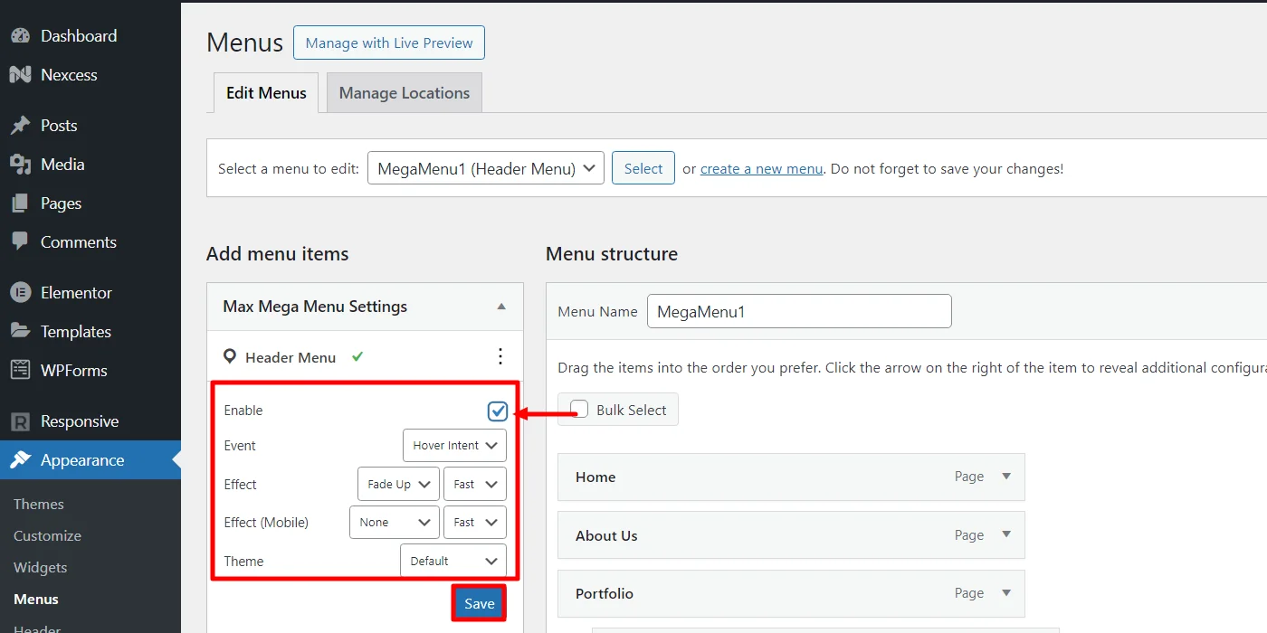
Task: Expand the About Us menu item settings
Action: [1005, 534]
